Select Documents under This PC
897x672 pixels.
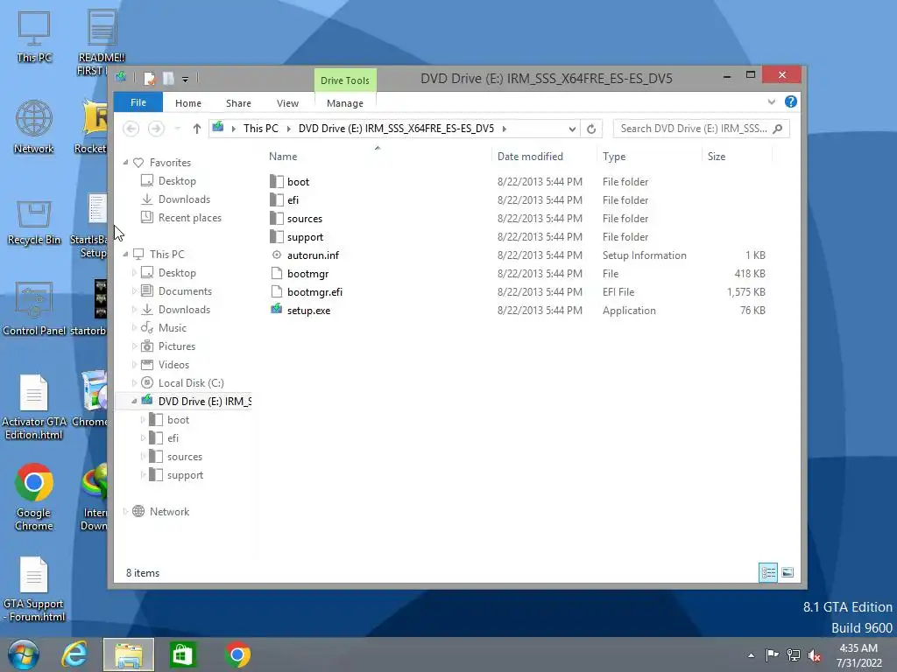(x=185, y=290)
